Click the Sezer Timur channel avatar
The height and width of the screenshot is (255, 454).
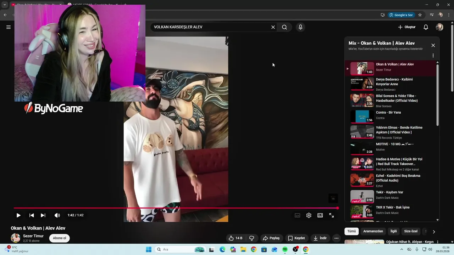[16, 238]
